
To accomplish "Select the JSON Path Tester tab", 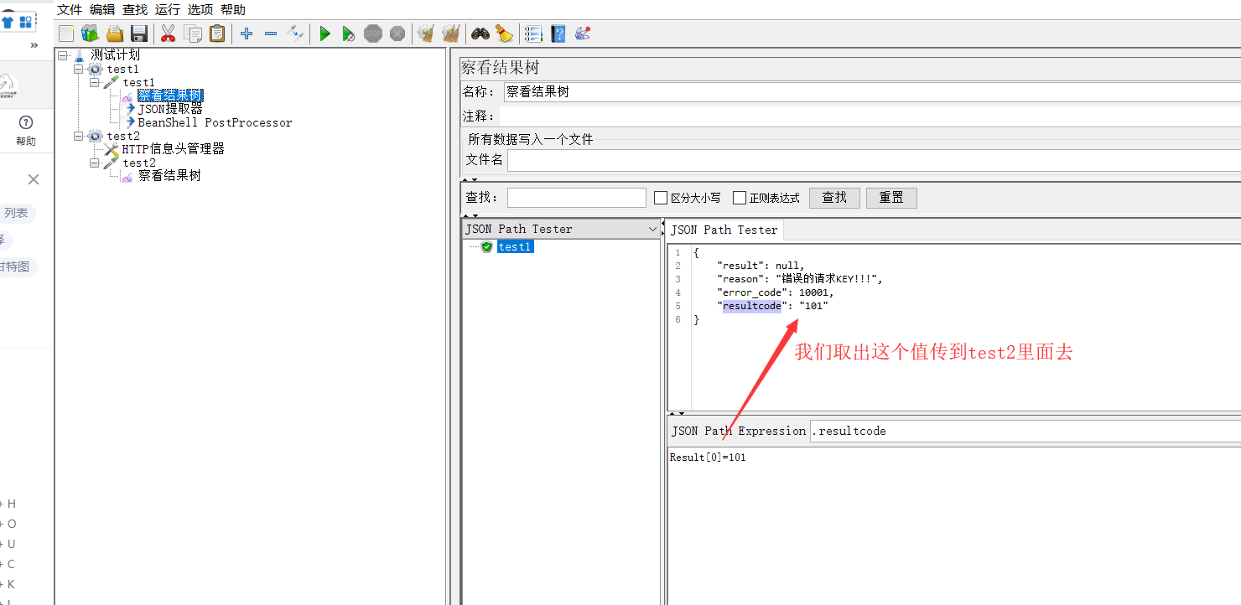I will coord(724,230).
